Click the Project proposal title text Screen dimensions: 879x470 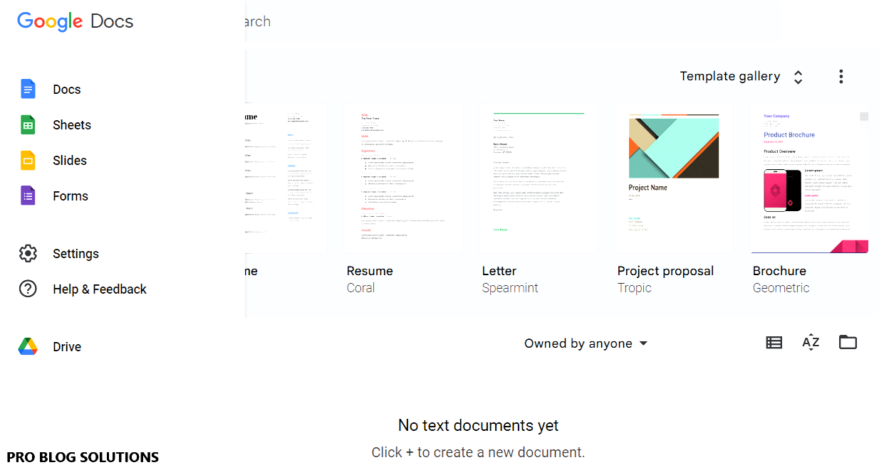coord(665,272)
